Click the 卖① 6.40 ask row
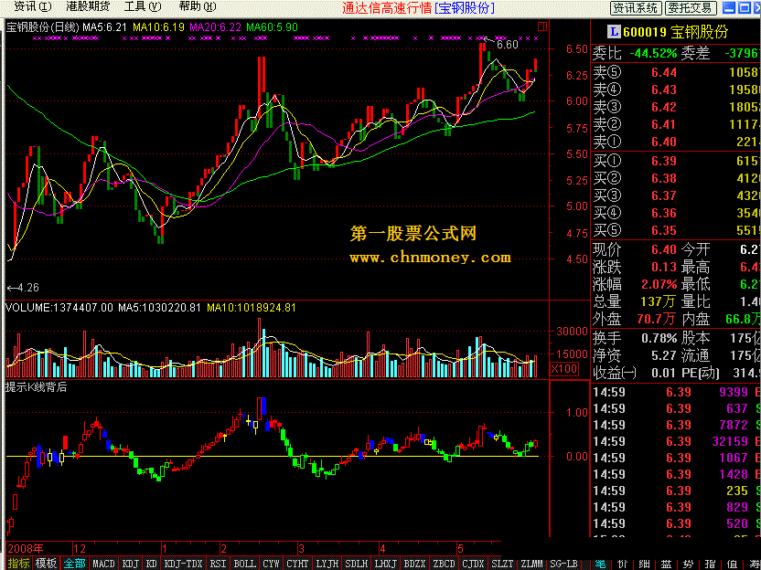The width and height of the screenshot is (761, 570). coord(677,142)
